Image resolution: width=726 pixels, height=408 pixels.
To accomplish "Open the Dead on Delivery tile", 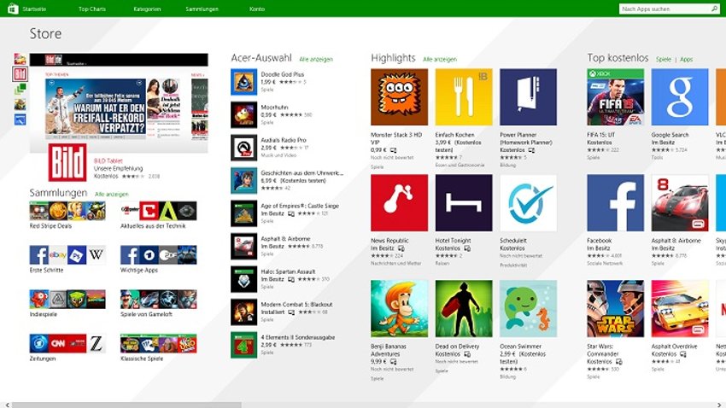I will pos(464,308).
